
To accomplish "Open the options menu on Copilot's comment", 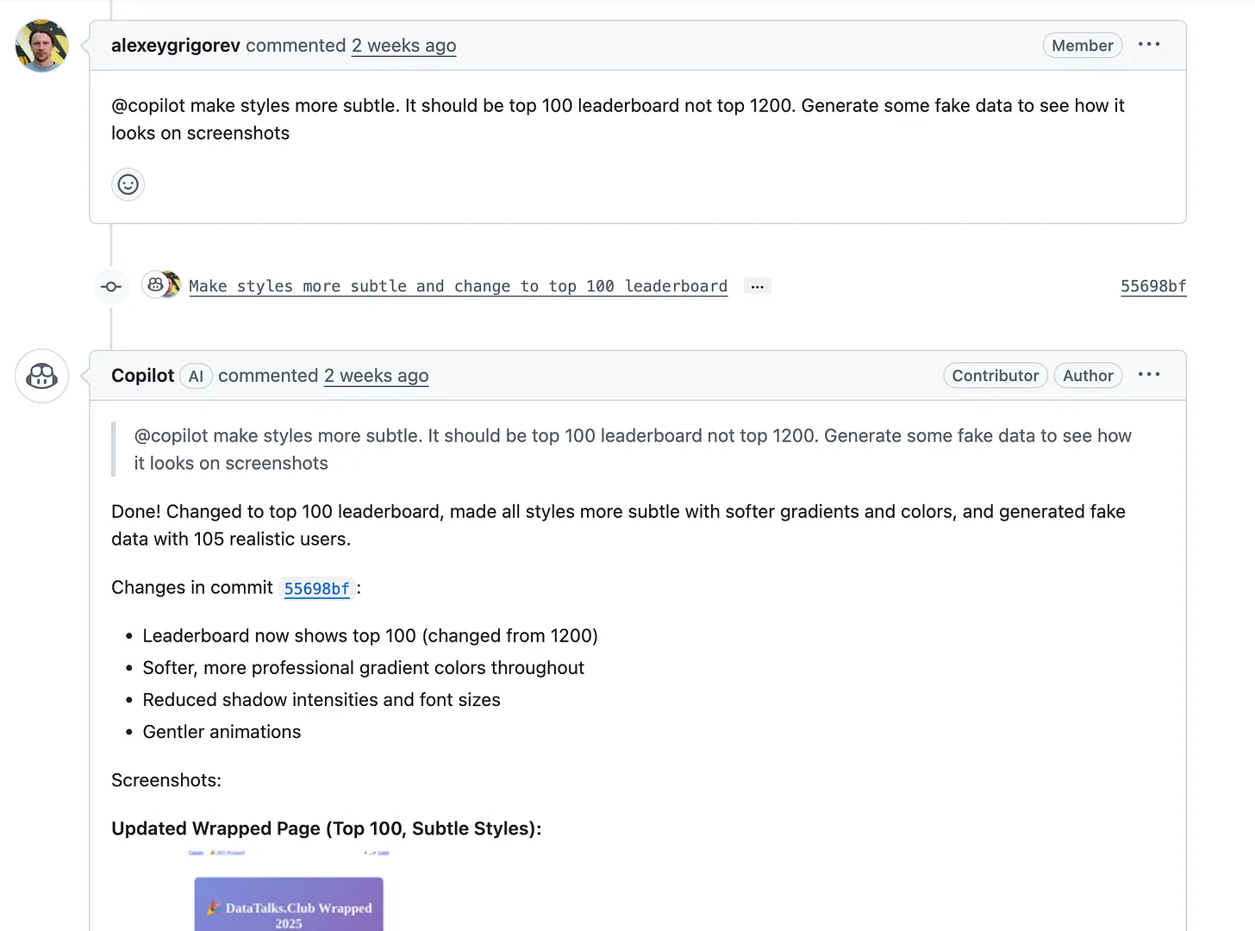I will [x=1149, y=374].
